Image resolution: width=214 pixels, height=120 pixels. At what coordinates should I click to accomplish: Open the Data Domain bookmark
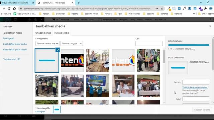(25, 14)
